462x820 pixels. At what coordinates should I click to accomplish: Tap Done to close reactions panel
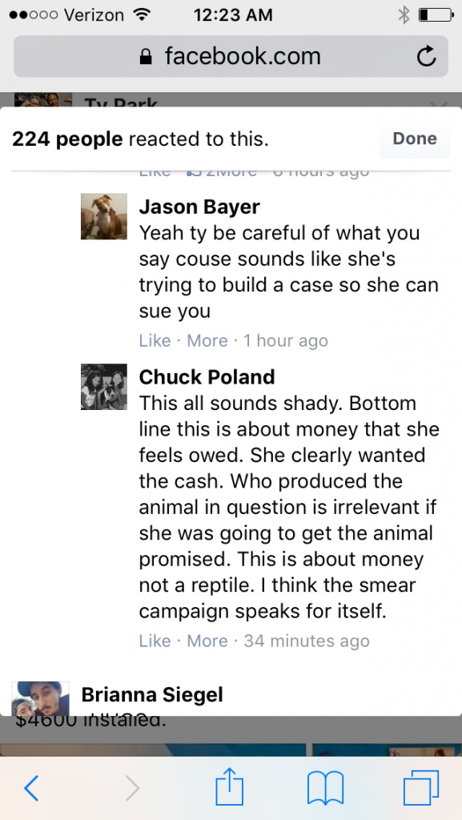[x=415, y=139]
